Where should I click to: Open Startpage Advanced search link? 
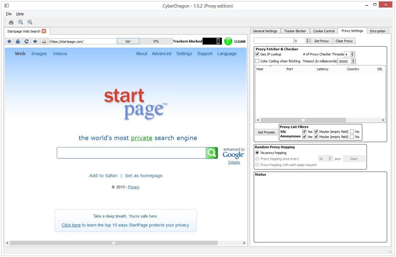161,54
